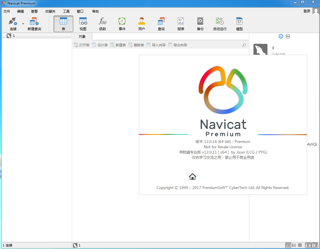Click 删除表 (Delete Table) button
The image size is (320, 249).
tap(136, 45)
